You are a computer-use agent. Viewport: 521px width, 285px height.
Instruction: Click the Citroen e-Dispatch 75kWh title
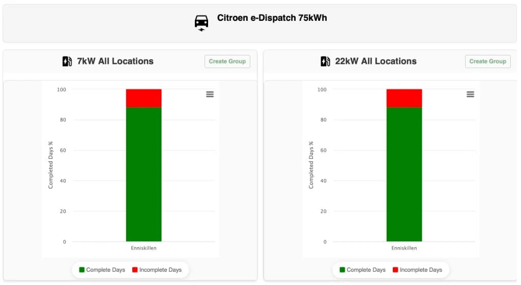pyautogui.click(x=272, y=18)
